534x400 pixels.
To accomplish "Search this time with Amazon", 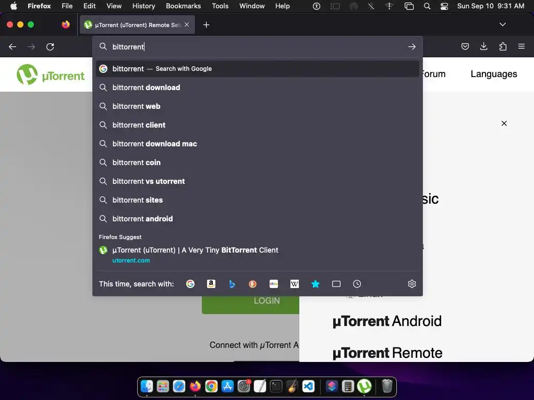I will click(211, 284).
